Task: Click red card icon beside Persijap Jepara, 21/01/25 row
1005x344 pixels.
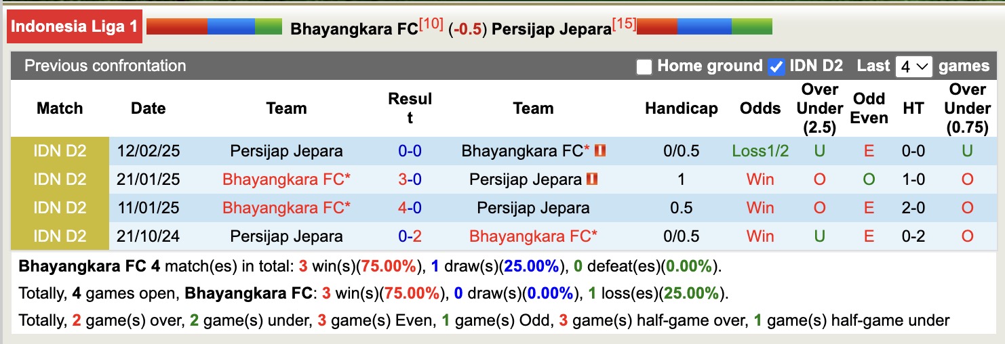Action: click(593, 179)
